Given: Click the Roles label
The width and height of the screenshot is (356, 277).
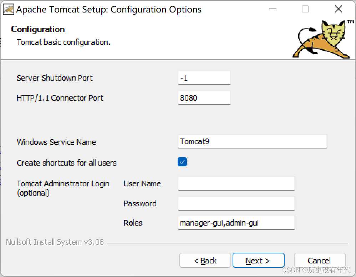Looking at the screenshot, I should click(x=133, y=223).
